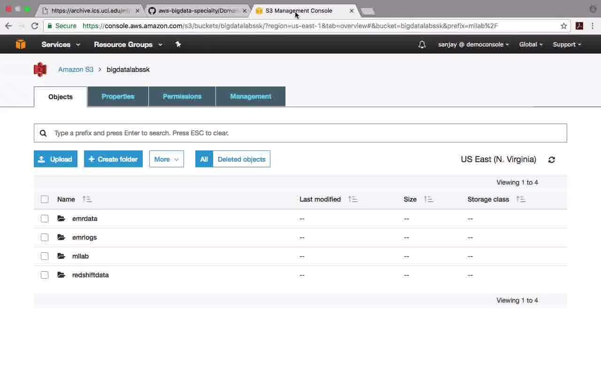Image resolution: width=601 pixels, height=376 pixels.
Task: Expand the More actions dropdown
Action: point(167,159)
